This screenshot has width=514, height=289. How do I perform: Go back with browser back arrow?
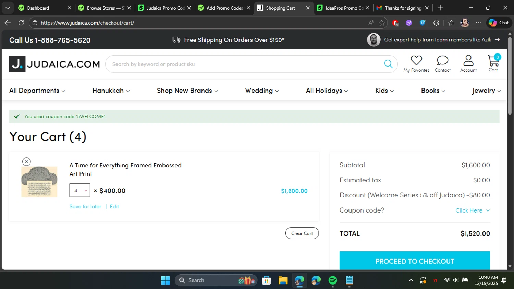[8, 23]
